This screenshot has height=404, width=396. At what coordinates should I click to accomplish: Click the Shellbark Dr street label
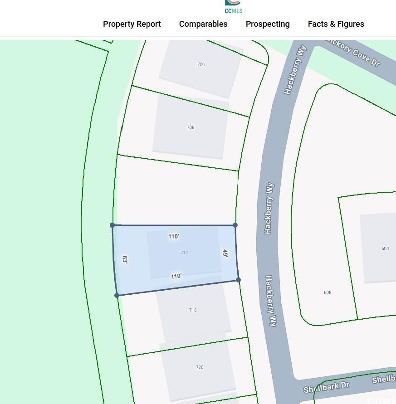coord(326,387)
